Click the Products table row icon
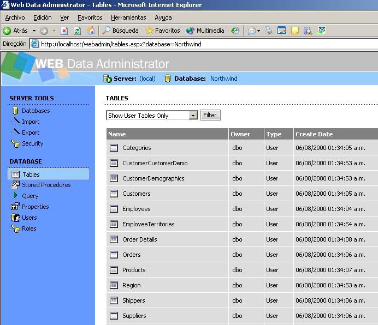Viewport: 378px width, 325px height. 114,270
